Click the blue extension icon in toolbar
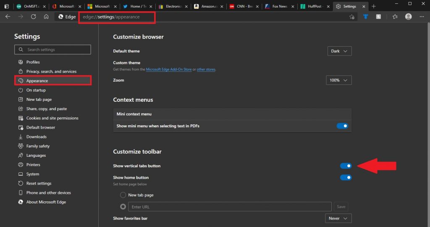This screenshot has width=430, height=227. coord(366,17)
